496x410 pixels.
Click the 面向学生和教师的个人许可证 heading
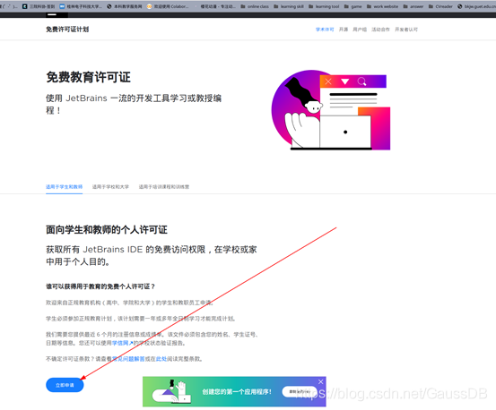(107, 230)
